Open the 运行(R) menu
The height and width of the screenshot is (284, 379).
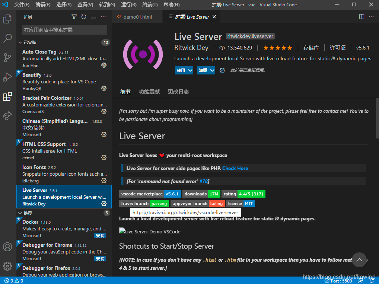pyautogui.click(x=128, y=4)
